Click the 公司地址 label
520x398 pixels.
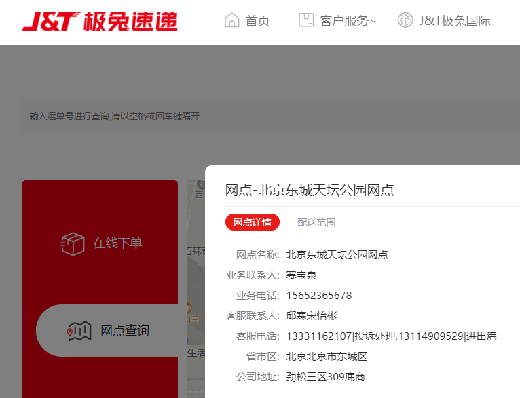coord(258,377)
